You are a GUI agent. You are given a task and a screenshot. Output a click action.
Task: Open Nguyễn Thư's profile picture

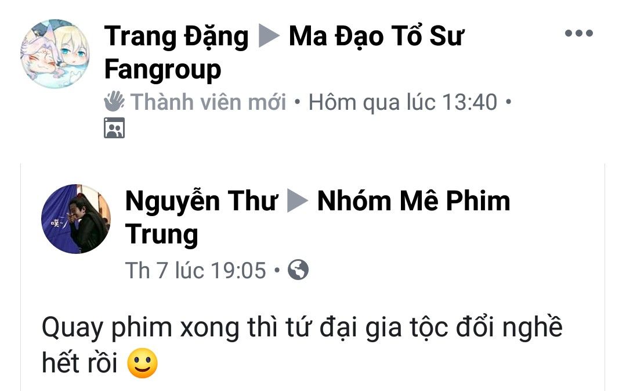click(76, 218)
